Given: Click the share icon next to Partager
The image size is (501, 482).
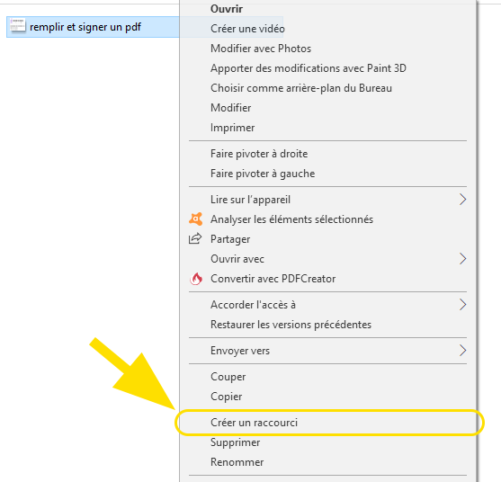Looking at the screenshot, I should [195, 239].
